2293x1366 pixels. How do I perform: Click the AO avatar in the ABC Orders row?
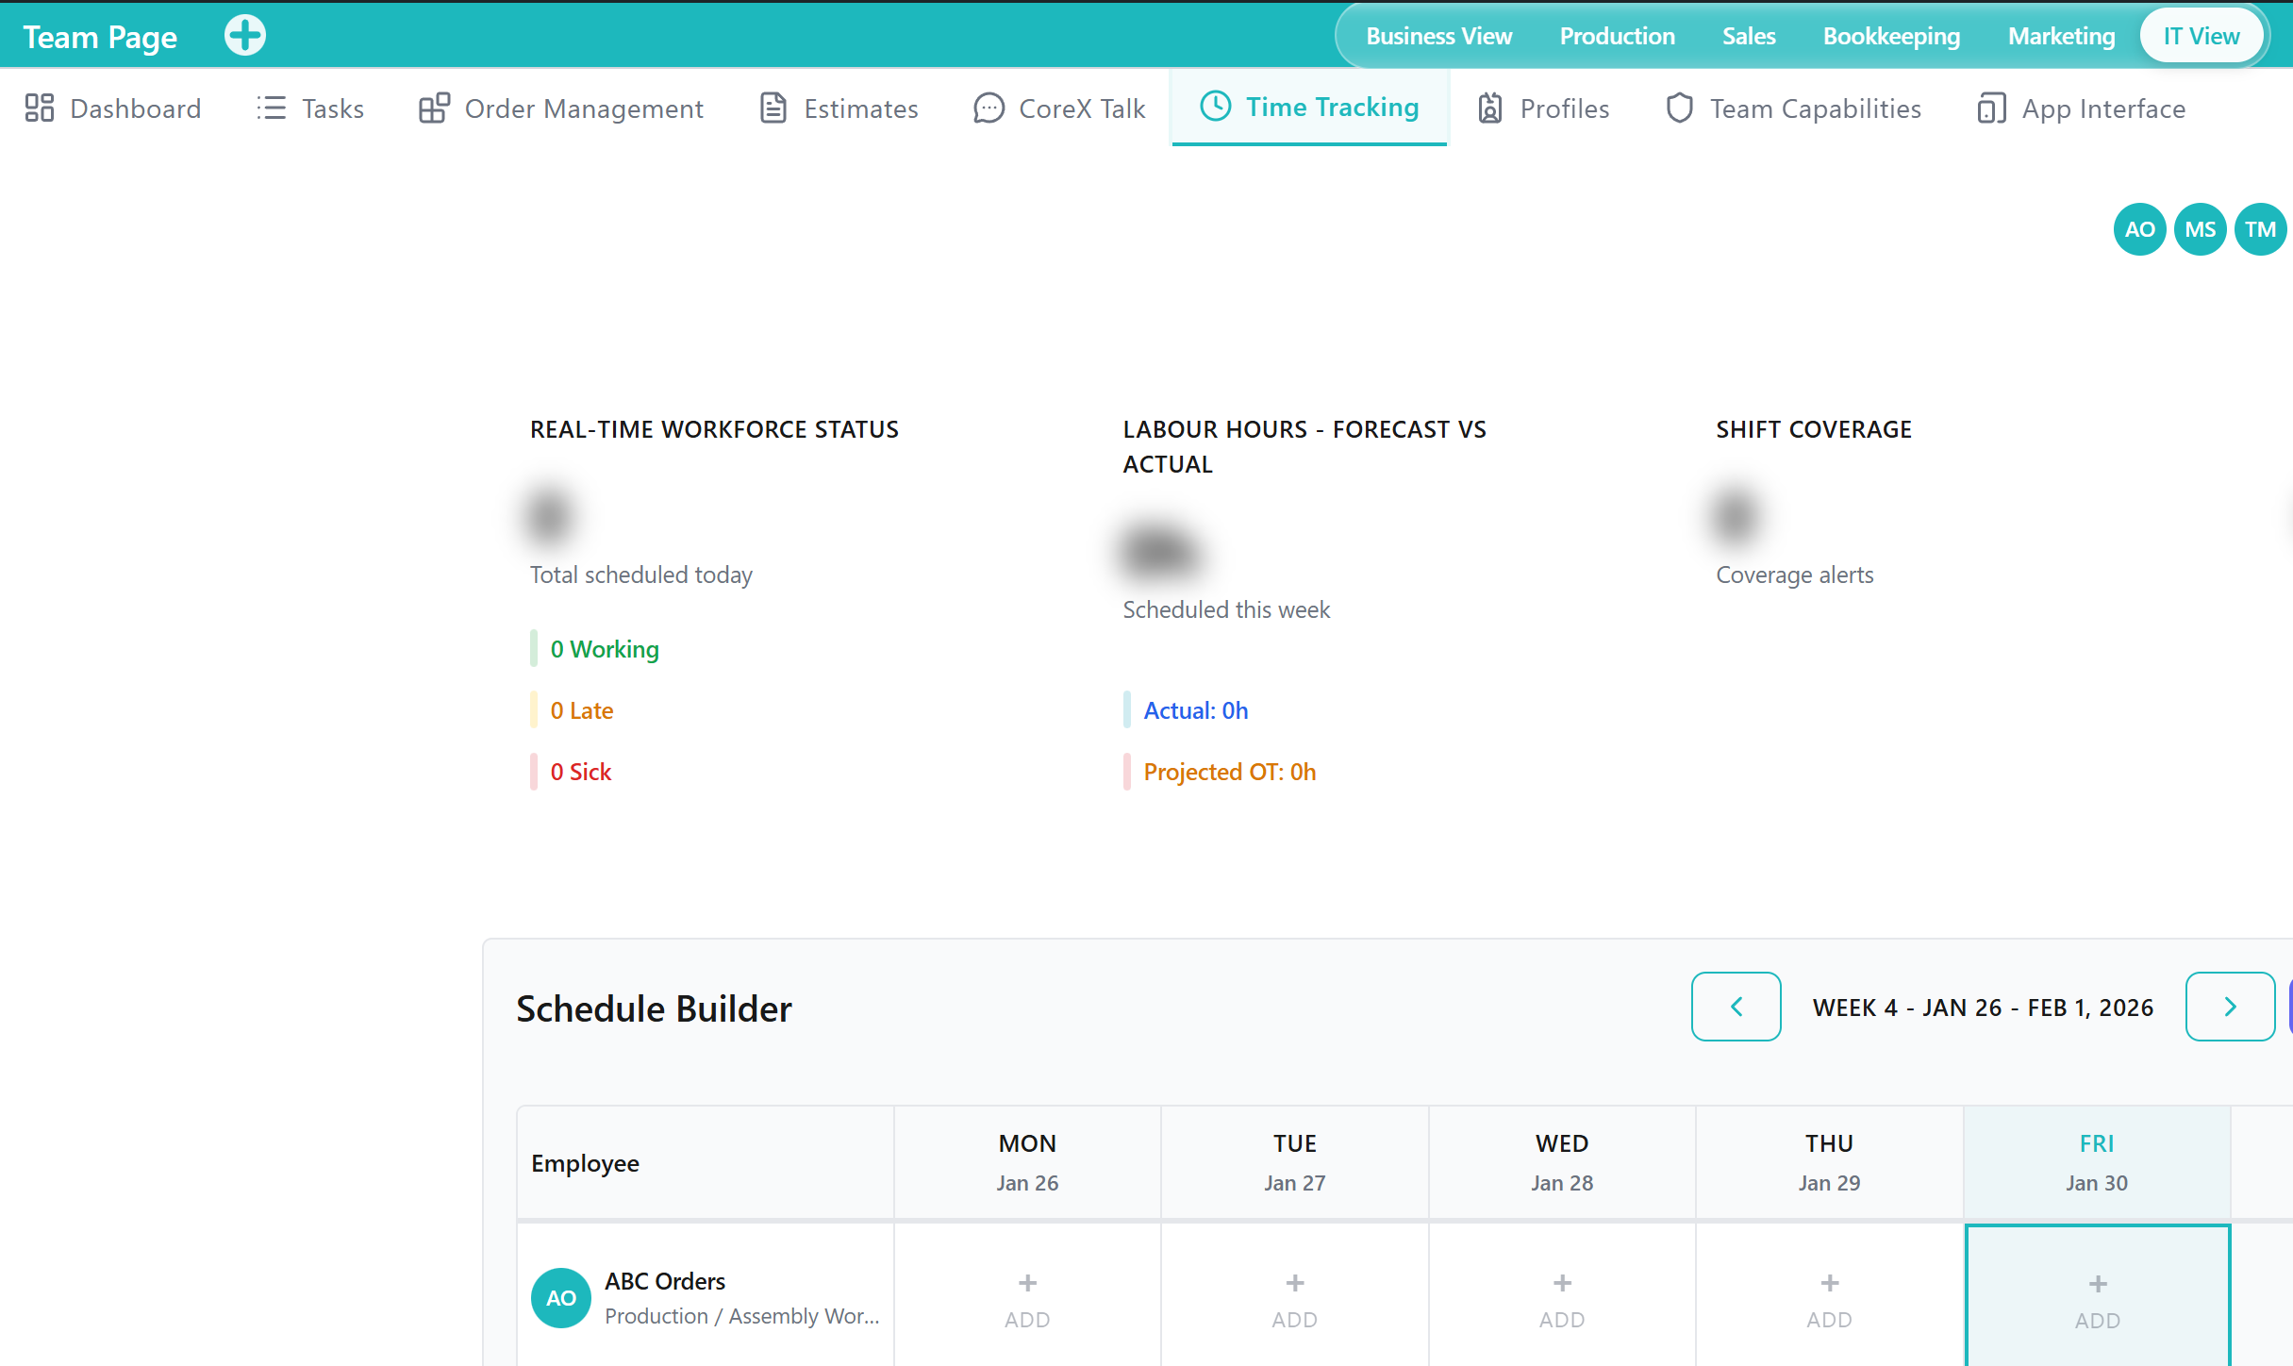point(561,1298)
